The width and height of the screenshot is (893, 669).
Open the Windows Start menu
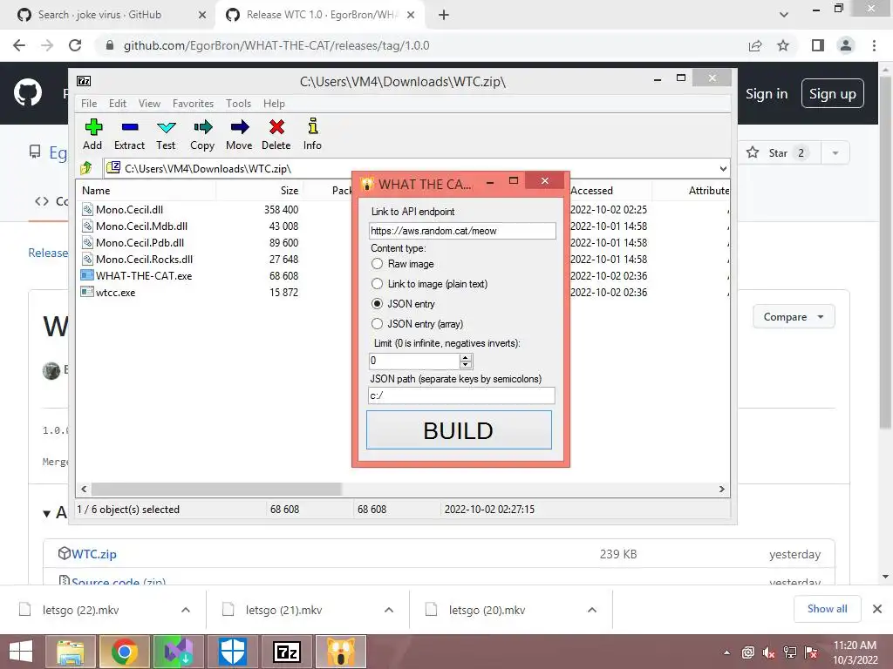tap(21, 652)
